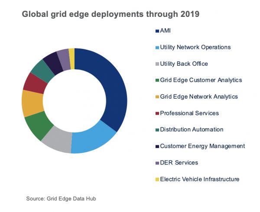This screenshot has height=212, width=260.
Task: Select the Distribution Automation legend label
Action: point(192,129)
